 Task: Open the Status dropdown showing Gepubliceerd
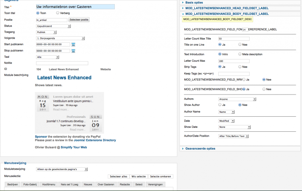(x=53, y=26)
